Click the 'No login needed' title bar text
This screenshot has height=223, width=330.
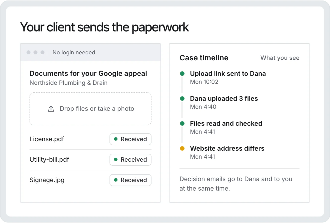click(74, 52)
